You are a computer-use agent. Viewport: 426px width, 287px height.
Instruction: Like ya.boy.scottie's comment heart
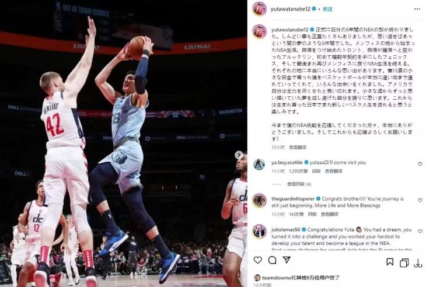[420, 164]
